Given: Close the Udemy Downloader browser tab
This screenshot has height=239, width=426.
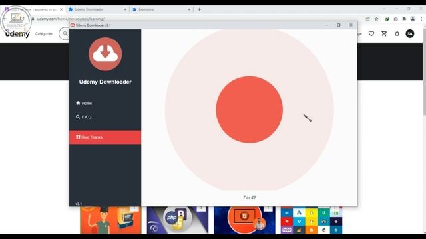Looking at the screenshot, I should [125, 9].
